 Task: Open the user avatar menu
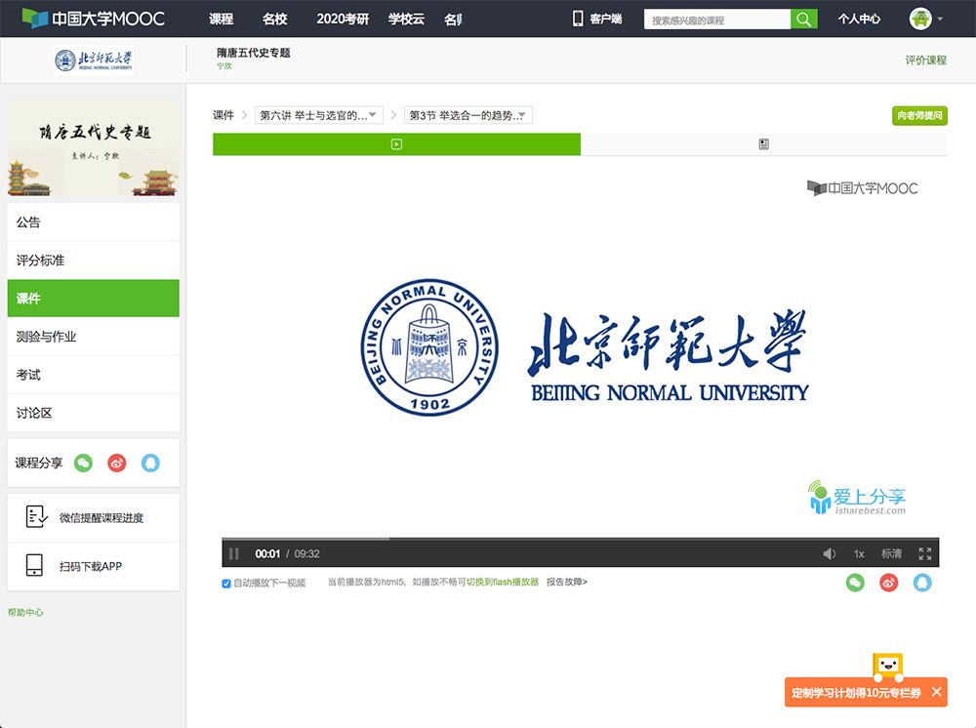click(925, 19)
